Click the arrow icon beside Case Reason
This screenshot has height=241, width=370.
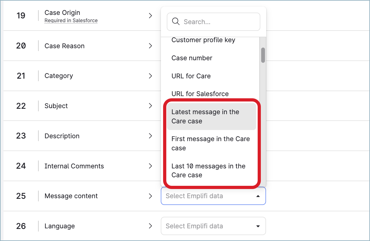[150, 46]
